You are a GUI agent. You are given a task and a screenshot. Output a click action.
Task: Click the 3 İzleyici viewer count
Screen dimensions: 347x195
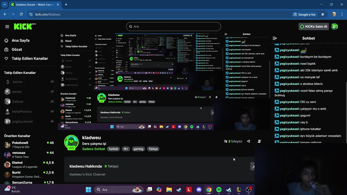pos(233,141)
